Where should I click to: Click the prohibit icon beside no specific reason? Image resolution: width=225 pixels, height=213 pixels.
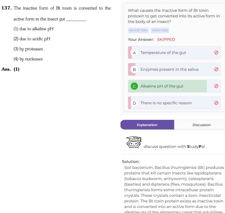tap(216, 103)
